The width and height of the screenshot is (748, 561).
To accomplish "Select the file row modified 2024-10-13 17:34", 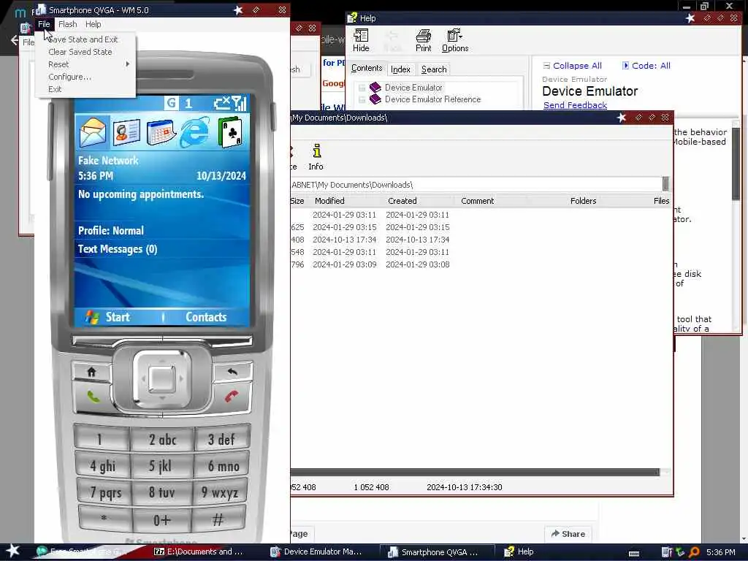I will (480, 240).
